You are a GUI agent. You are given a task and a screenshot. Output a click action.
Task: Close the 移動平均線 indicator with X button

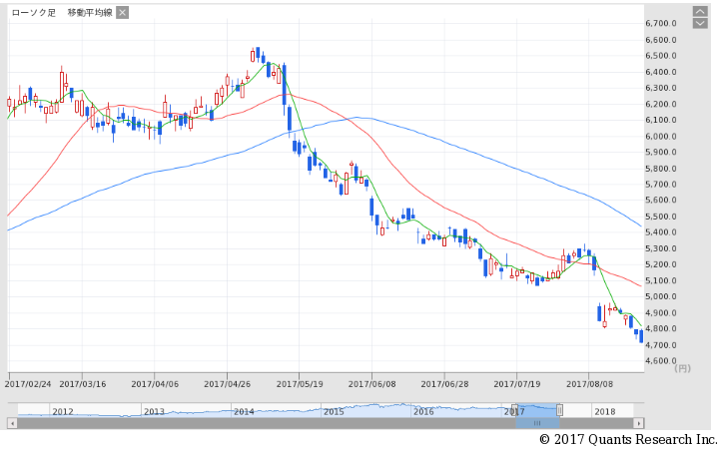(122, 12)
